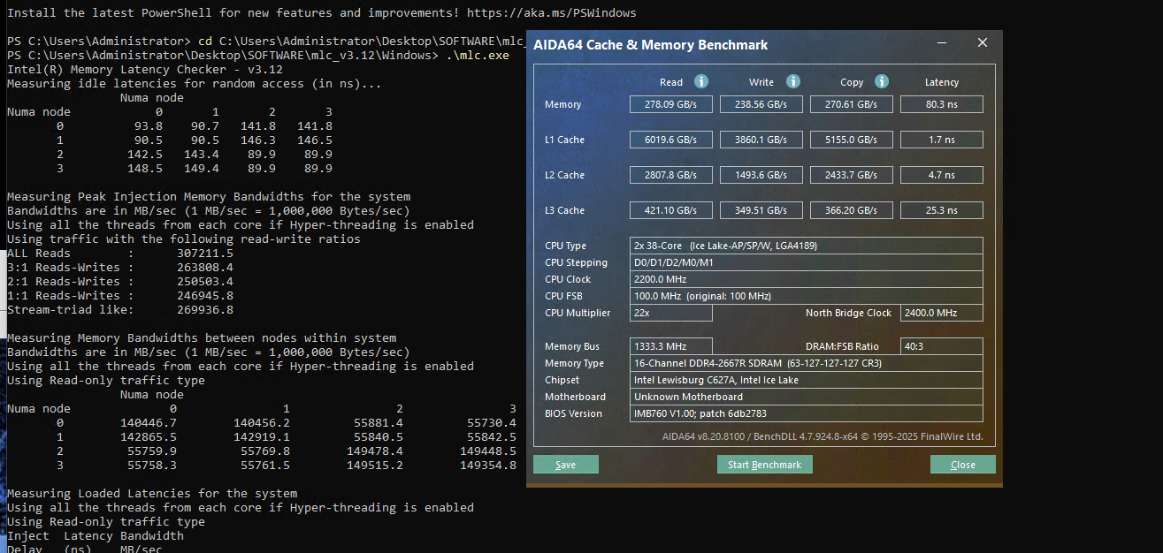Click the Memory Copy 270.61 GB/s value
1163x553 pixels.
click(x=852, y=104)
